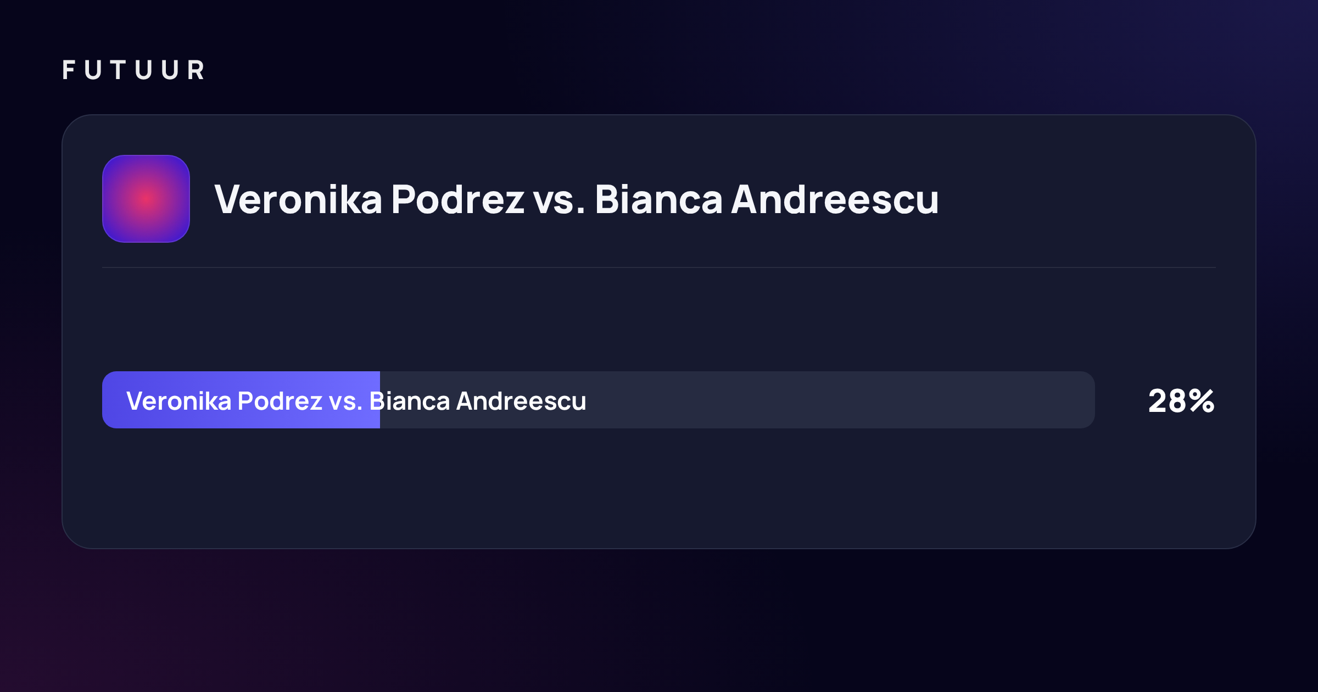The height and width of the screenshot is (692, 1318).
Task: Click 'Veronika' in the large card title
Action: 298,199
